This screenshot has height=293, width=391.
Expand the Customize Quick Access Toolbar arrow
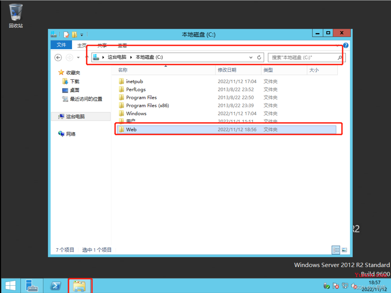pyautogui.click(x=82, y=35)
